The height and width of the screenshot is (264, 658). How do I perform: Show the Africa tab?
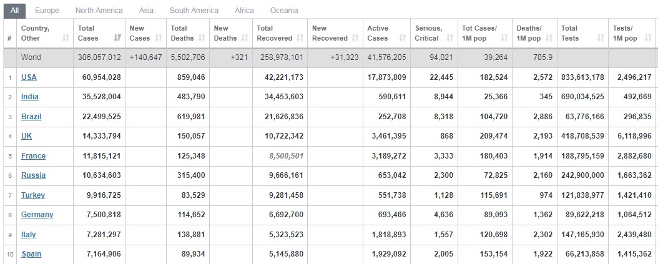(244, 11)
